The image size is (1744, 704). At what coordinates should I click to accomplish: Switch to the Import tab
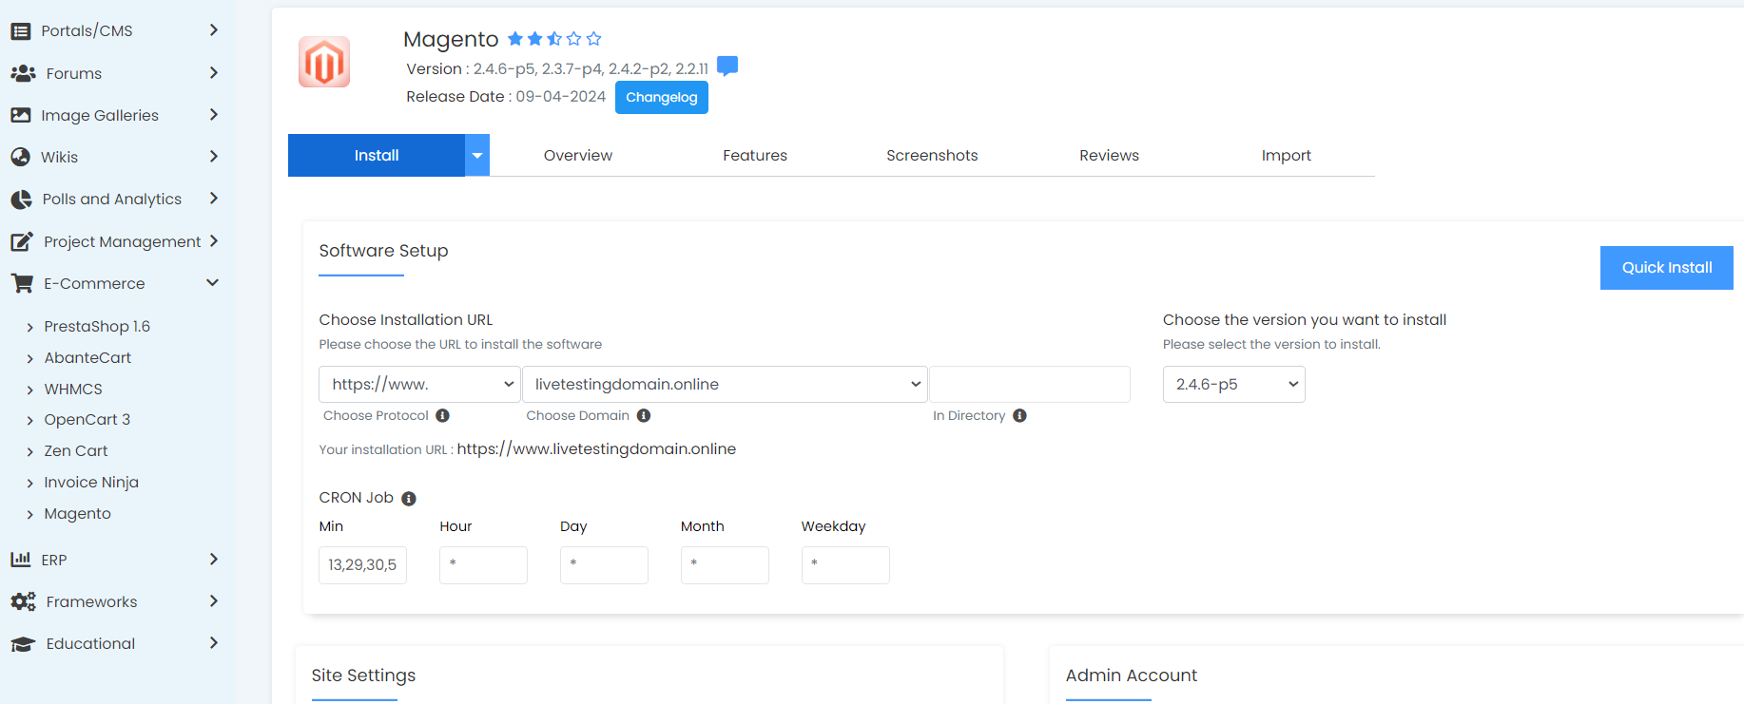click(x=1286, y=155)
